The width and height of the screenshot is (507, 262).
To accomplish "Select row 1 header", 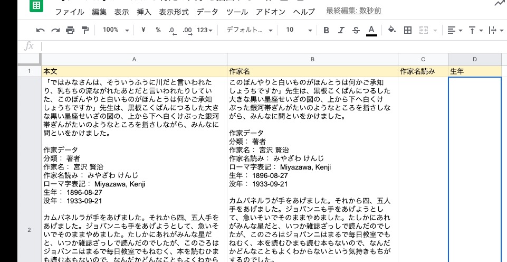I will point(29,71).
